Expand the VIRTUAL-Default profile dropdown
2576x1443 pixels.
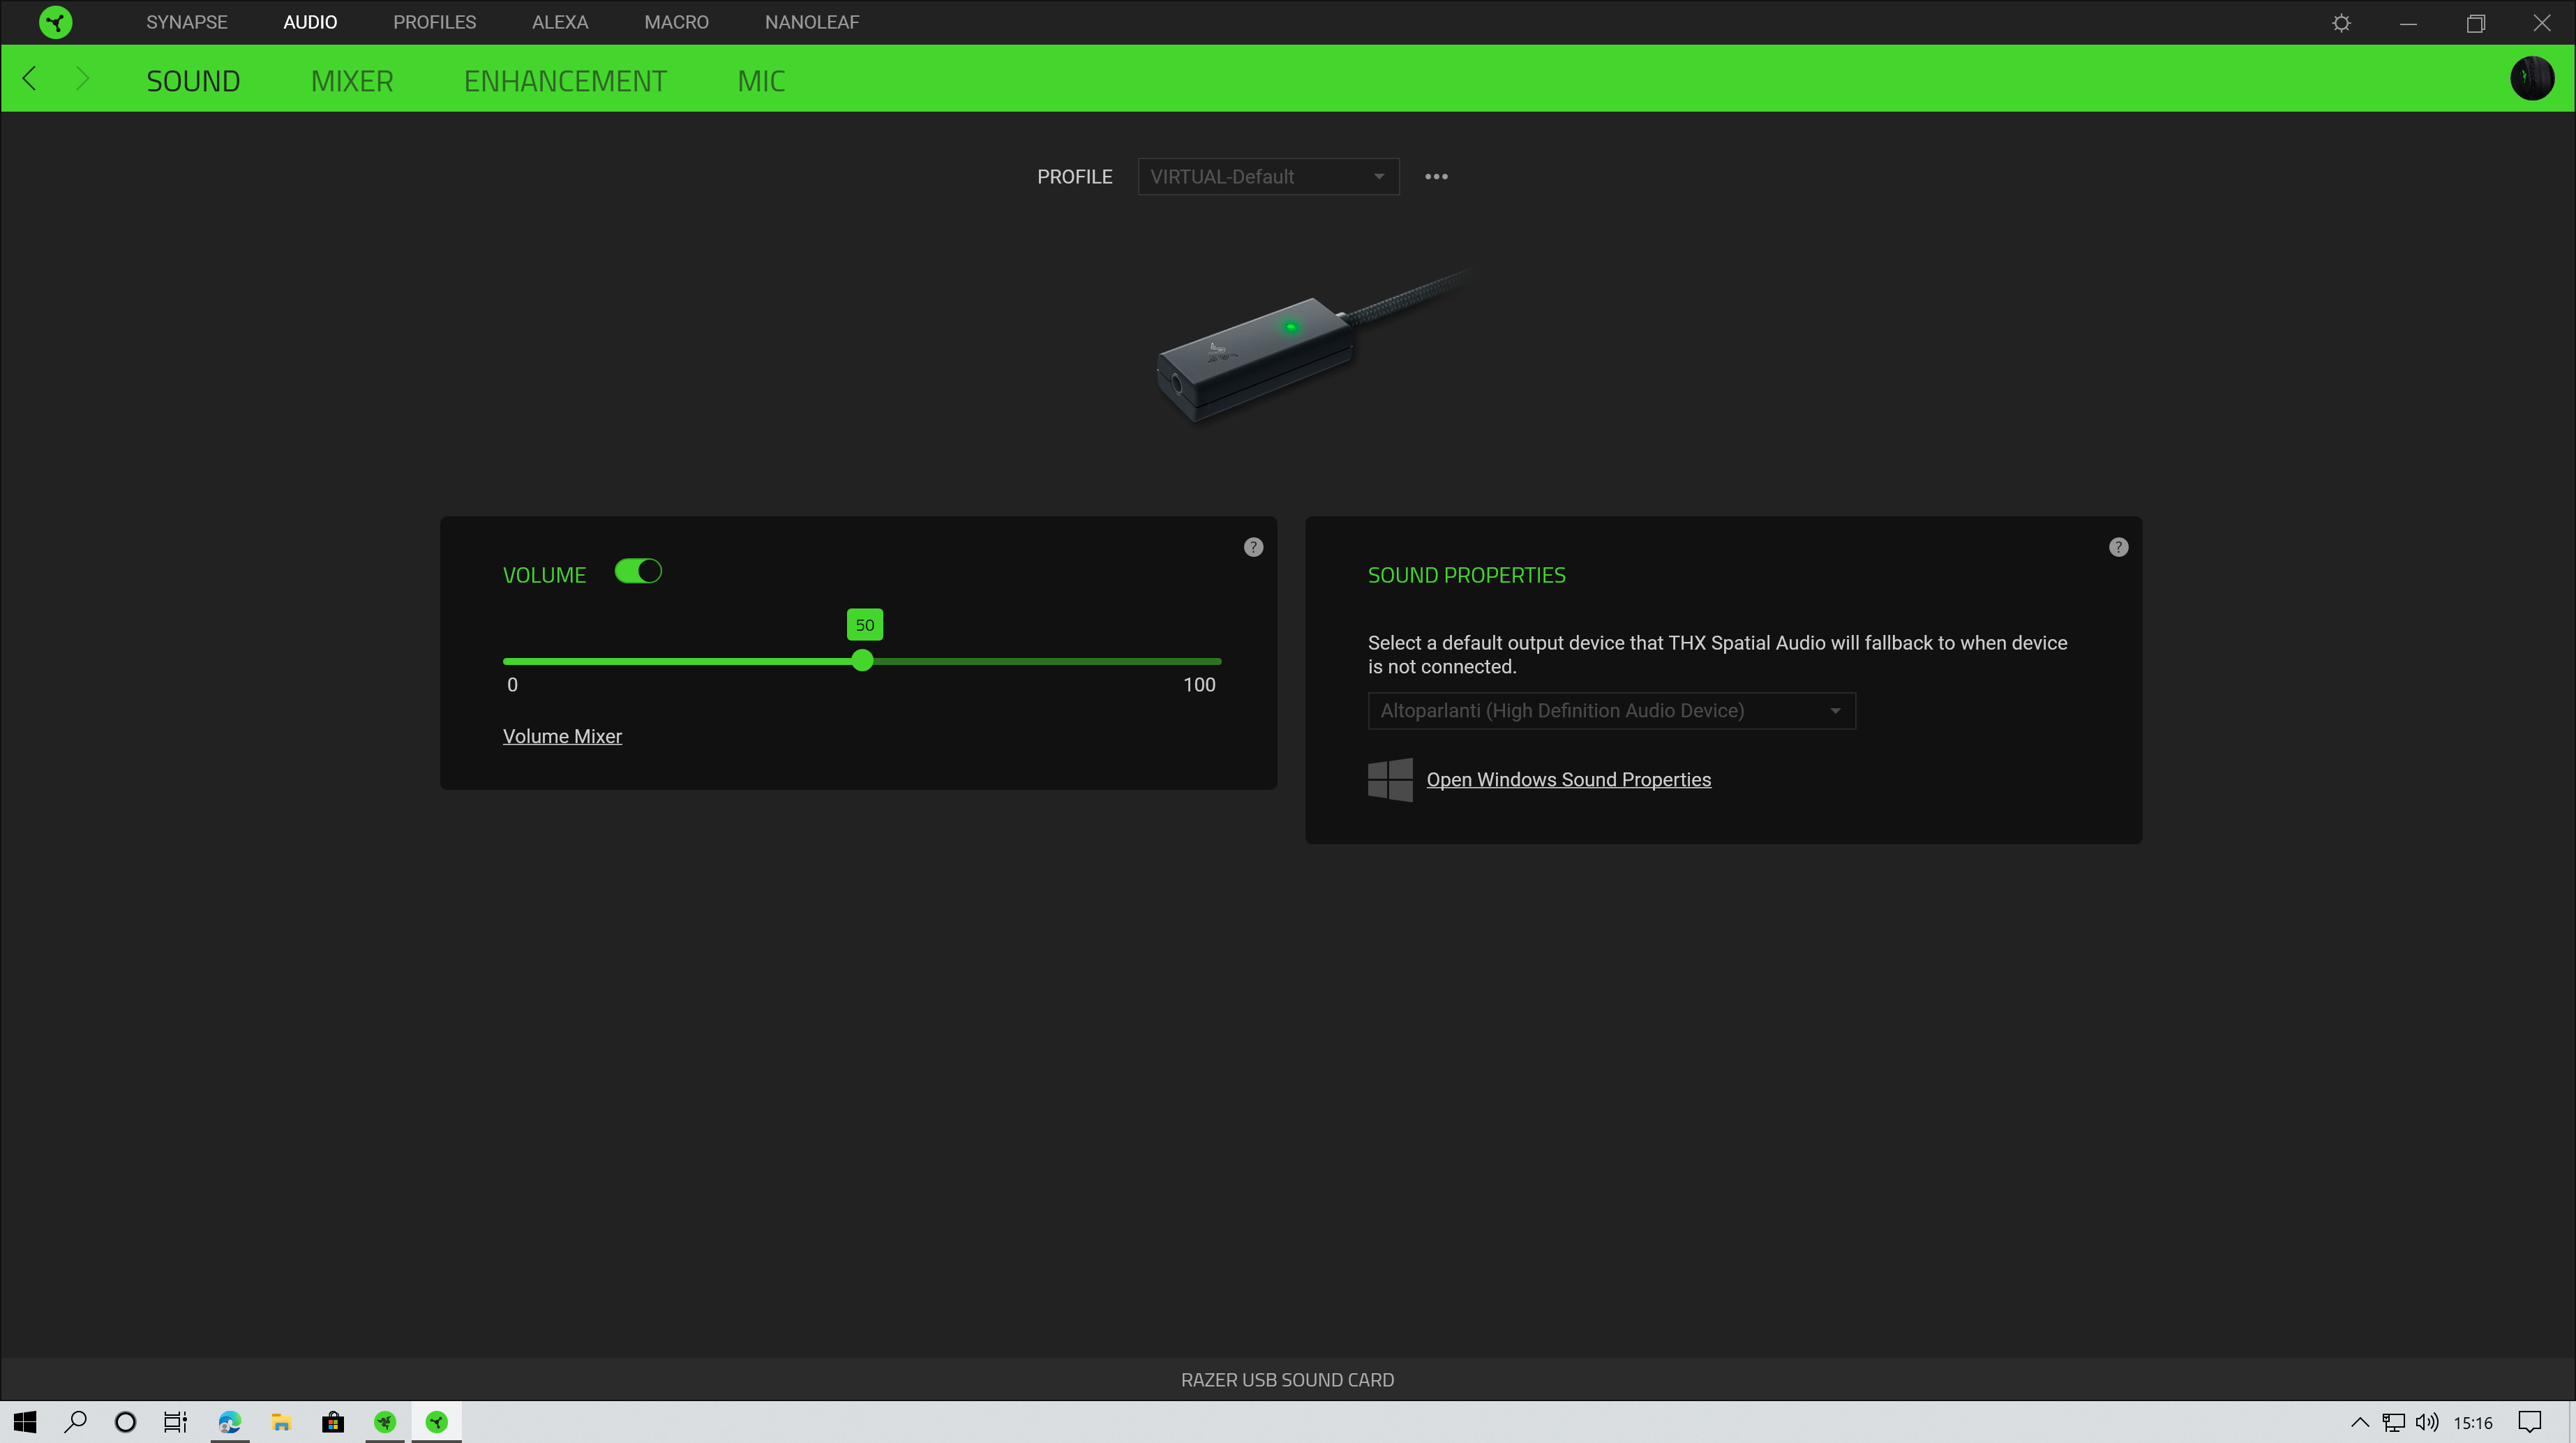(1267, 176)
